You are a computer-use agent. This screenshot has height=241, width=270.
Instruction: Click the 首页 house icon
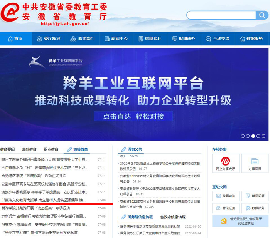coord(10,38)
